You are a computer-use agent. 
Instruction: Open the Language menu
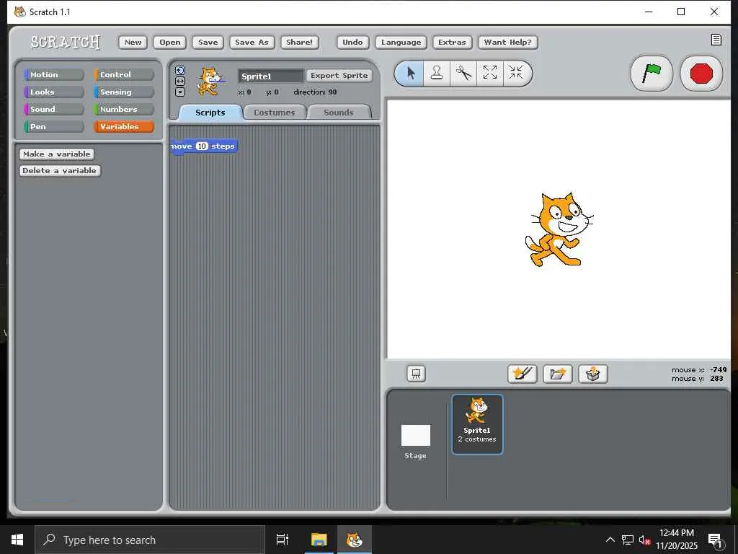pos(401,43)
